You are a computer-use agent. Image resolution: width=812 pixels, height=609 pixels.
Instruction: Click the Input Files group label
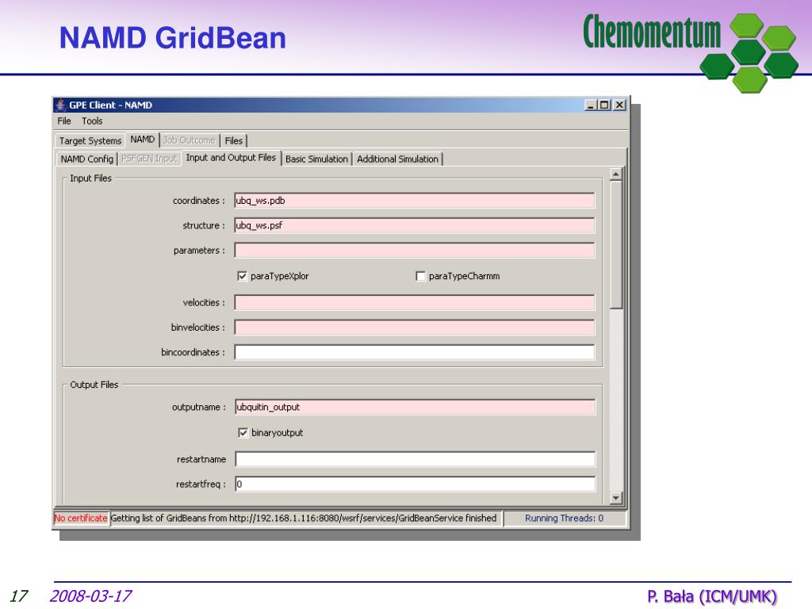(90, 178)
